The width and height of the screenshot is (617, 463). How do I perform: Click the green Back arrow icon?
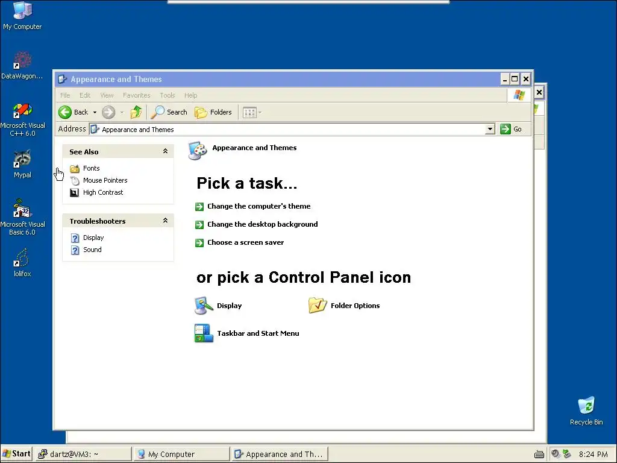pos(65,112)
